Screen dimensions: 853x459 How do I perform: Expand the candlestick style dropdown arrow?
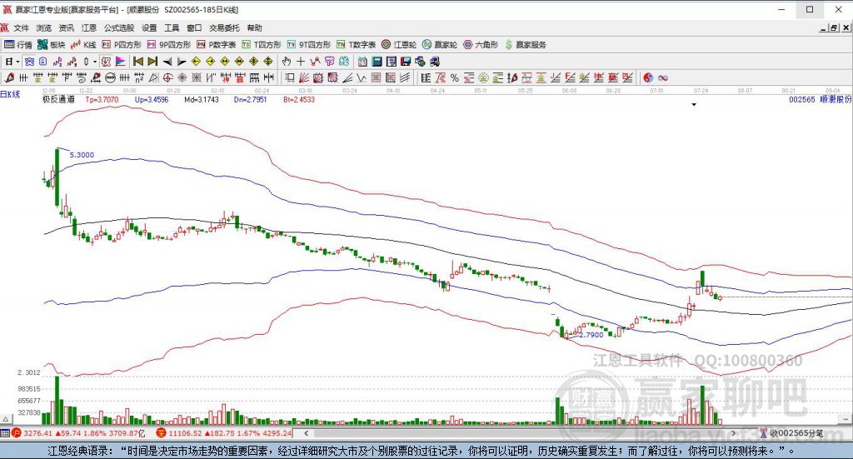(95, 62)
